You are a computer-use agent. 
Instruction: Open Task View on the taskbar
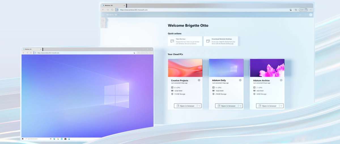(x=51, y=139)
